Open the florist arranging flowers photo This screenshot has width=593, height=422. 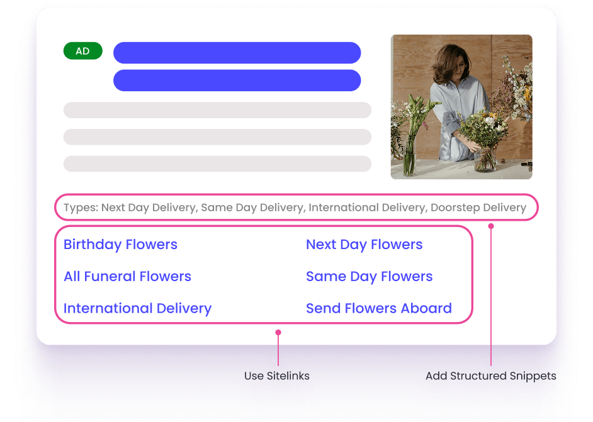click(461, 107)
